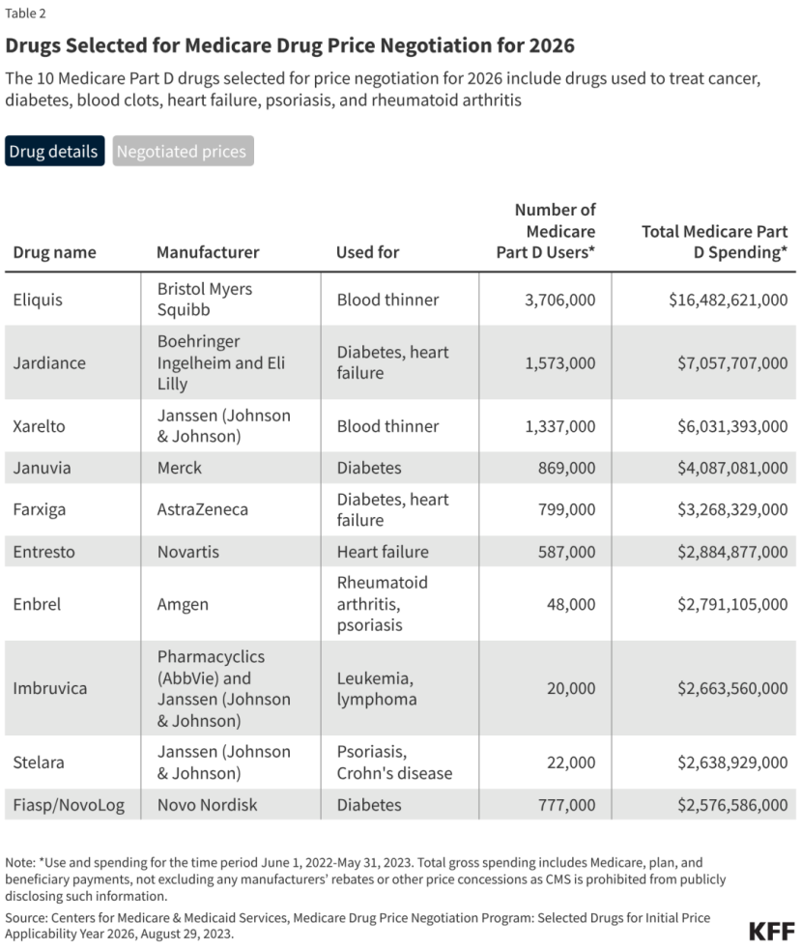Click the KFF logo
Viewport: 801px width, 949px height.
click(x=771, y=930)
